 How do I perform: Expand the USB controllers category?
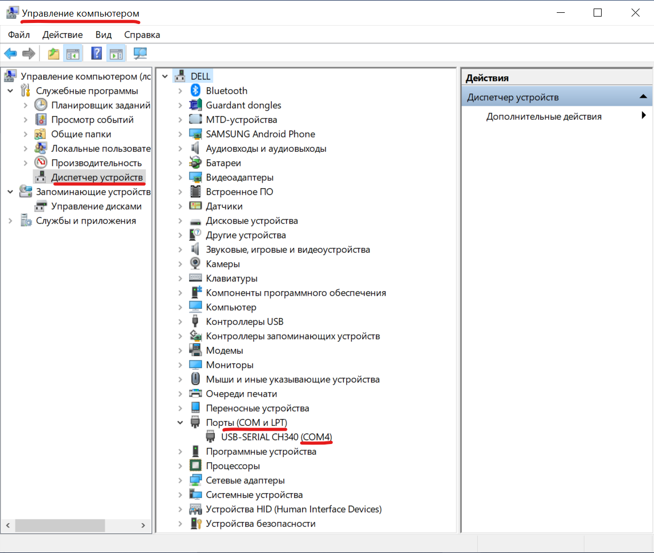tap(180, 322)
